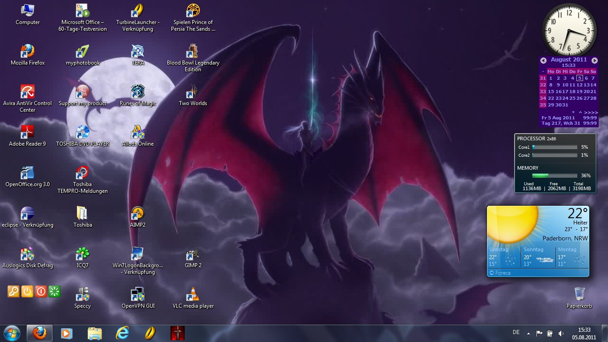
Task: Click the red shutdown gadget icon
Action: (41, 292)
